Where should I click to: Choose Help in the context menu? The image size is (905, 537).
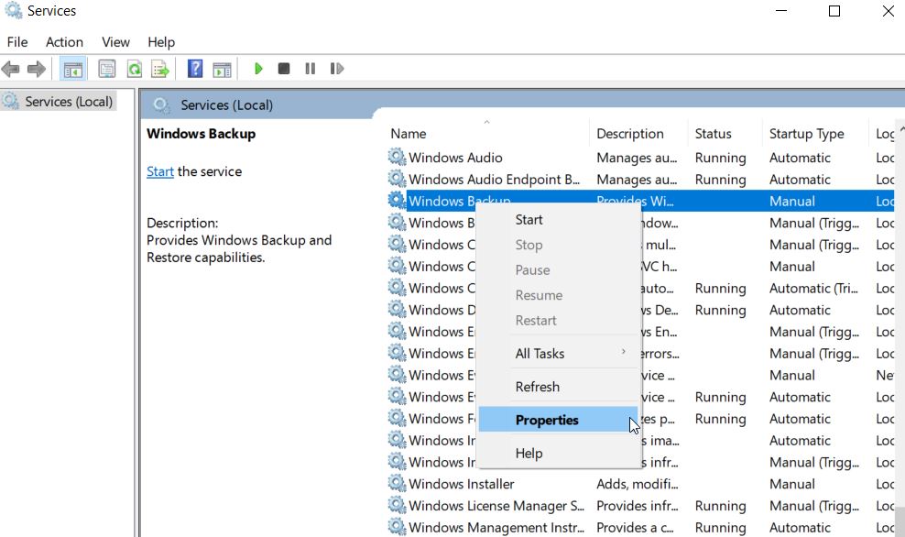(558, 454)
